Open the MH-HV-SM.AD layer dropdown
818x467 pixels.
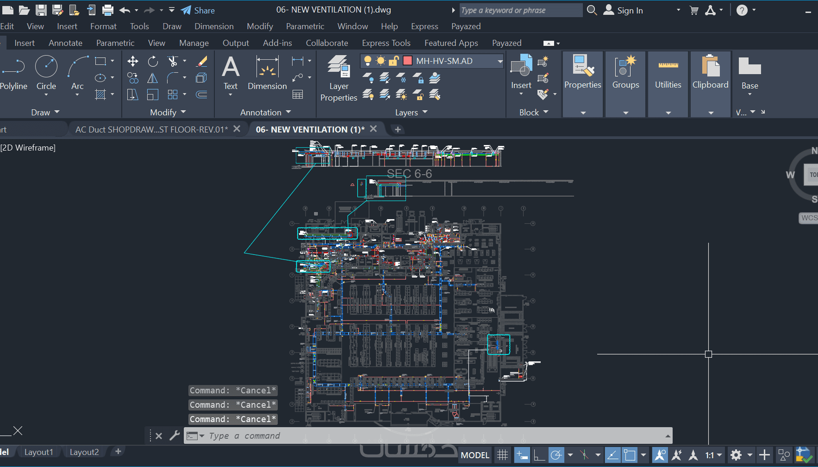[x=500, y=61]
